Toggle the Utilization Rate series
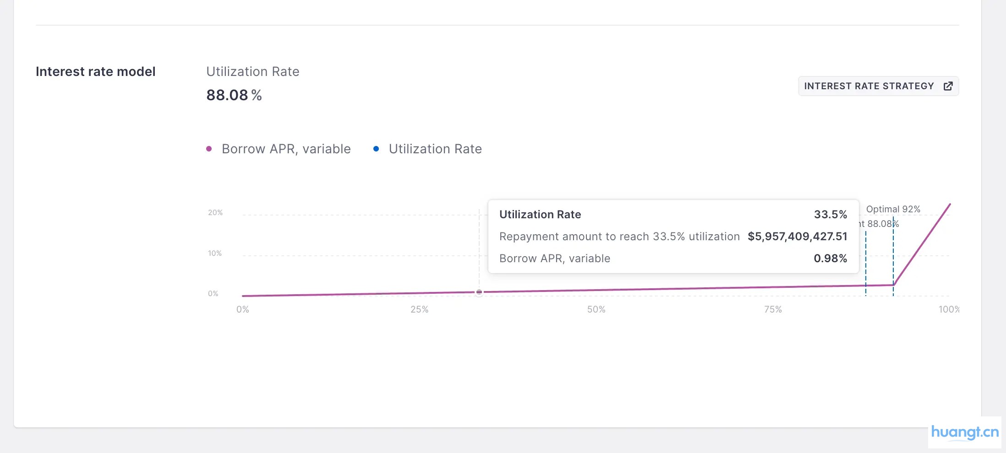 (435, 148)
